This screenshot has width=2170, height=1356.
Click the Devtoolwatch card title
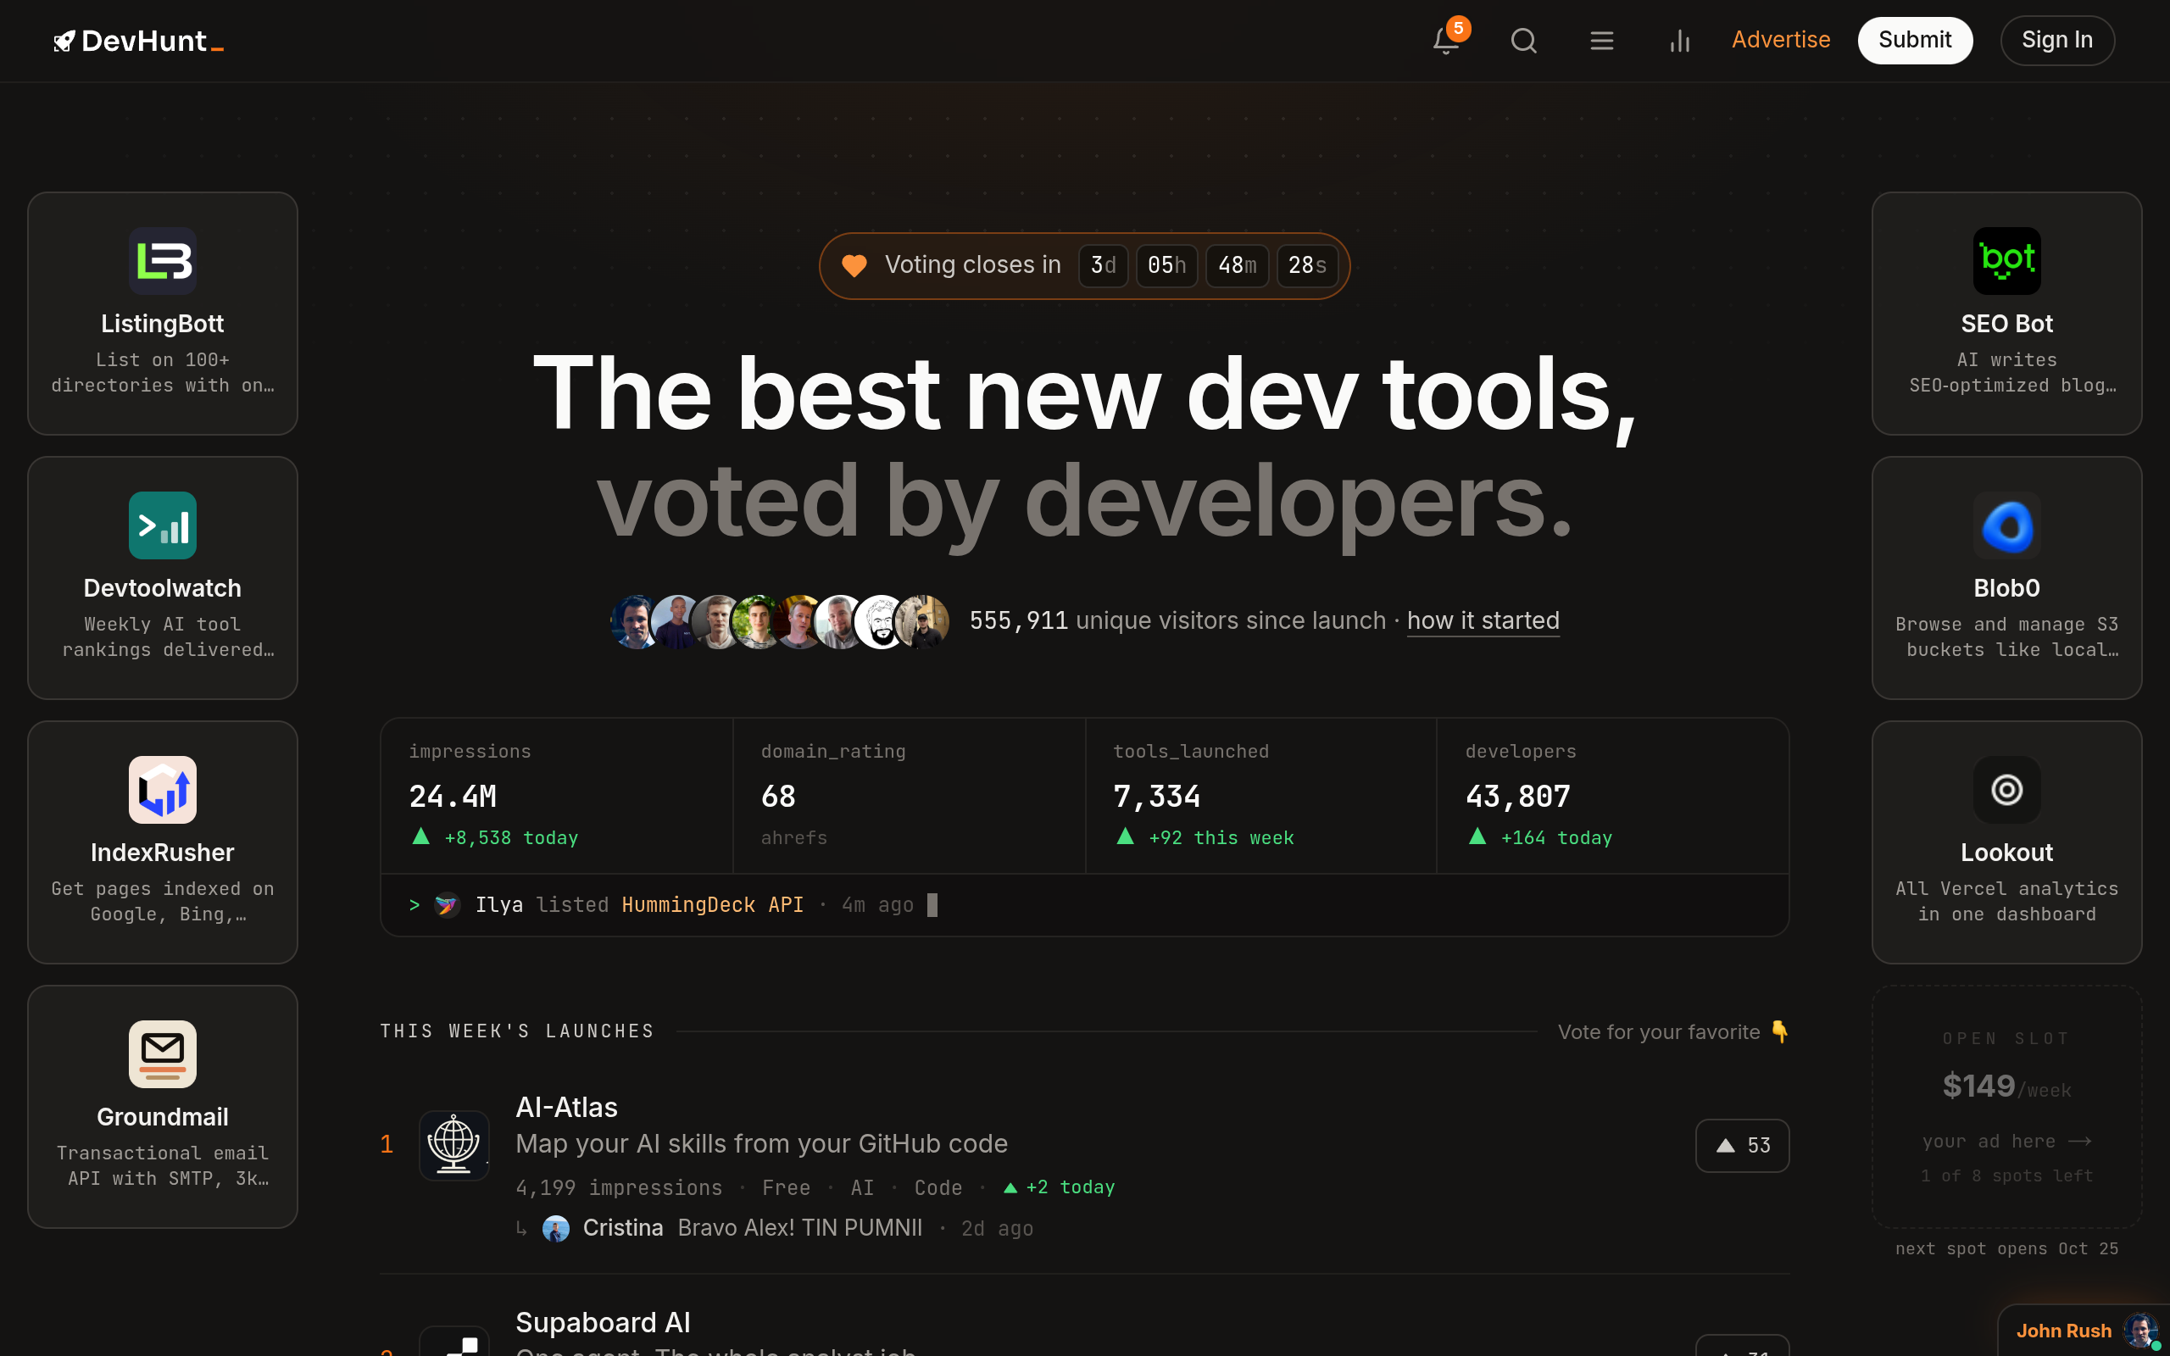[x=162, y=588]
